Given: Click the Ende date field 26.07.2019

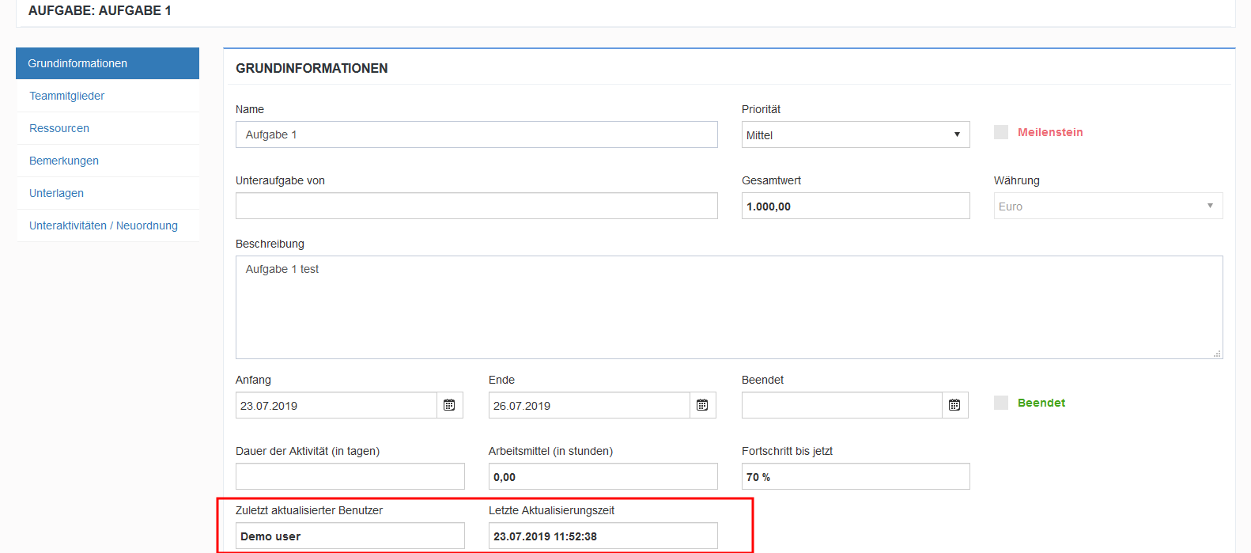Looking at the screenshot, I should [x=589, y=405].
